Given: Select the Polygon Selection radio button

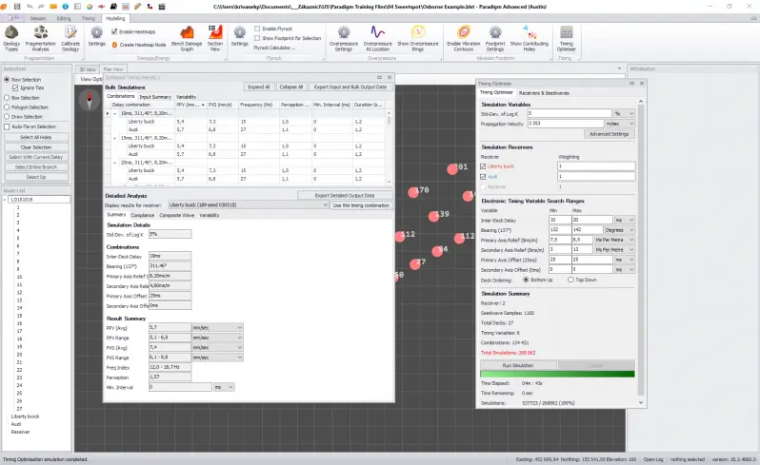Looking at the screenshot, I should point(6,107).
